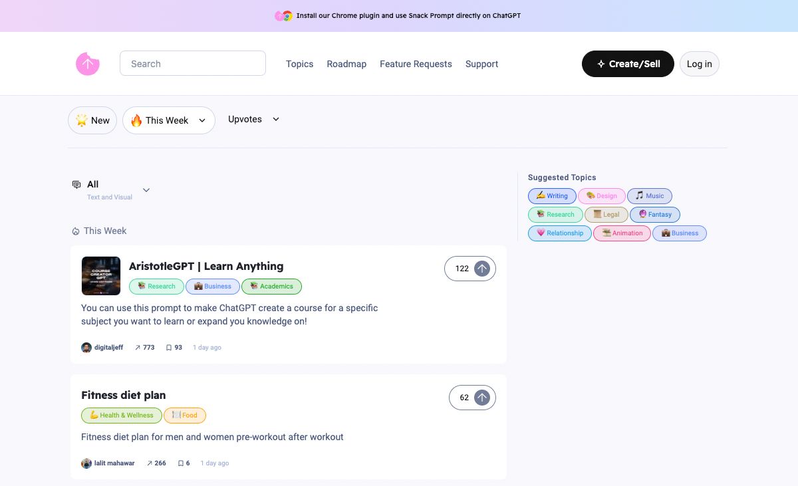Click digitaljeff author avatar

[86, 348]
